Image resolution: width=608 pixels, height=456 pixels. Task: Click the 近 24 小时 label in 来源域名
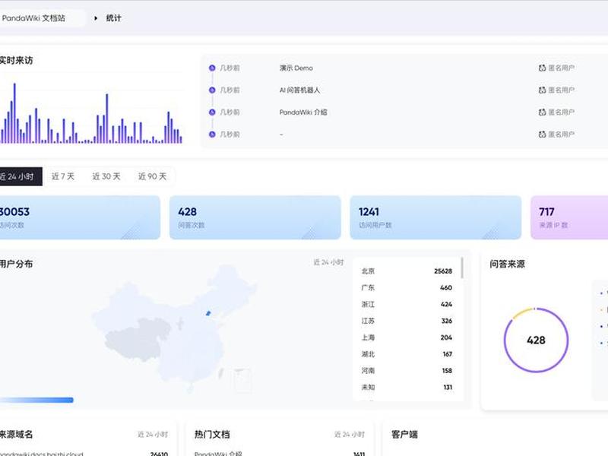pos(153,434)
